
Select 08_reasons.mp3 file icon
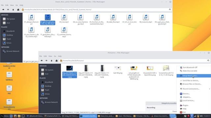point(146,17)
